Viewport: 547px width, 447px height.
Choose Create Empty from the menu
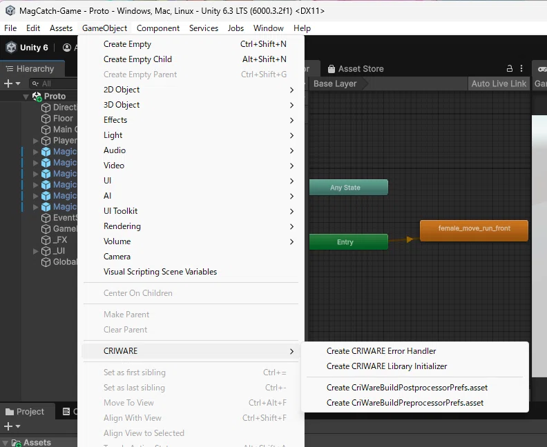pos(191,44)
